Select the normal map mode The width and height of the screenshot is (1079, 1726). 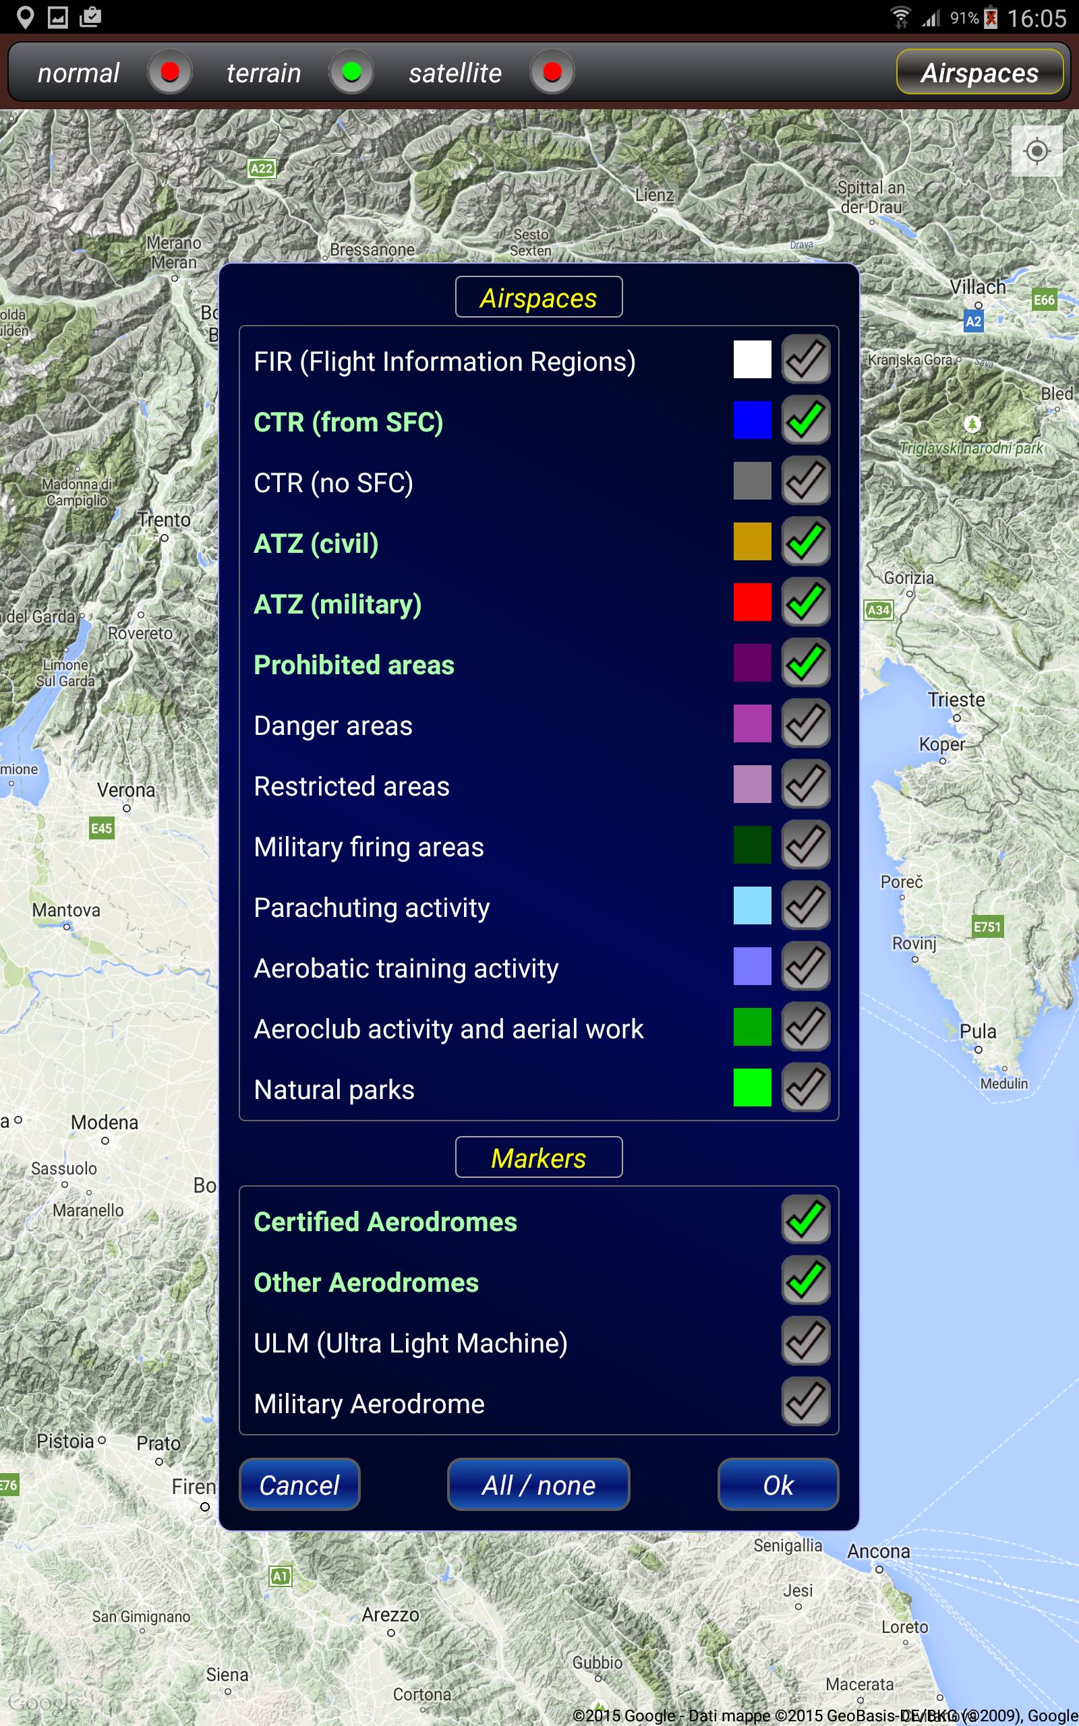click(x=170, y=72)
